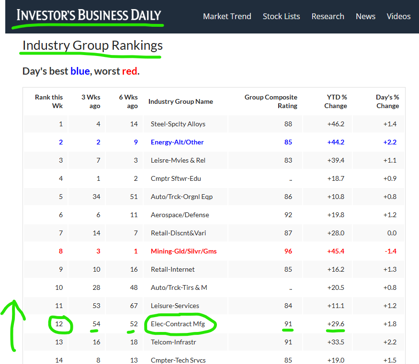Open the Steel-Spclty Alloys group
Viewport: 419px width, 364px height.
tap(178, 124)
